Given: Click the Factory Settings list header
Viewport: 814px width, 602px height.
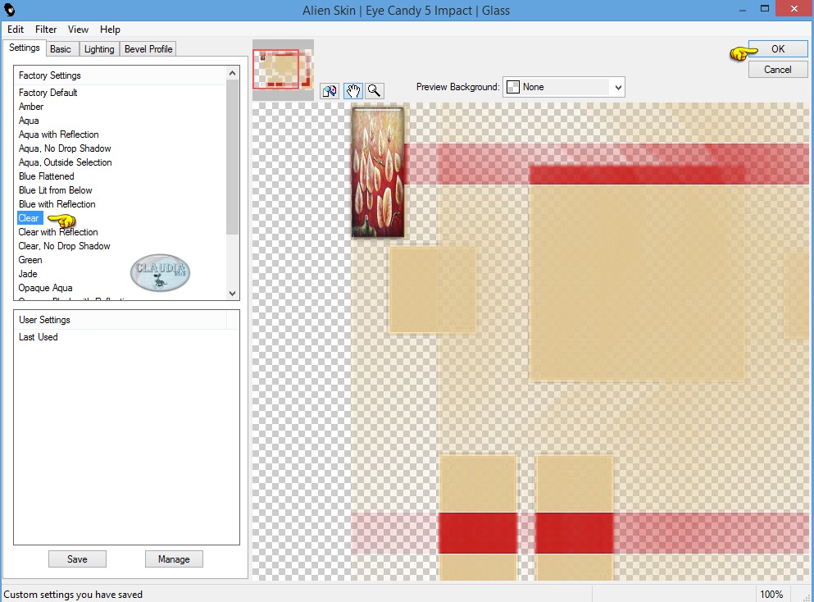Looking at the screenshot, I should click(x=121, y=75).
